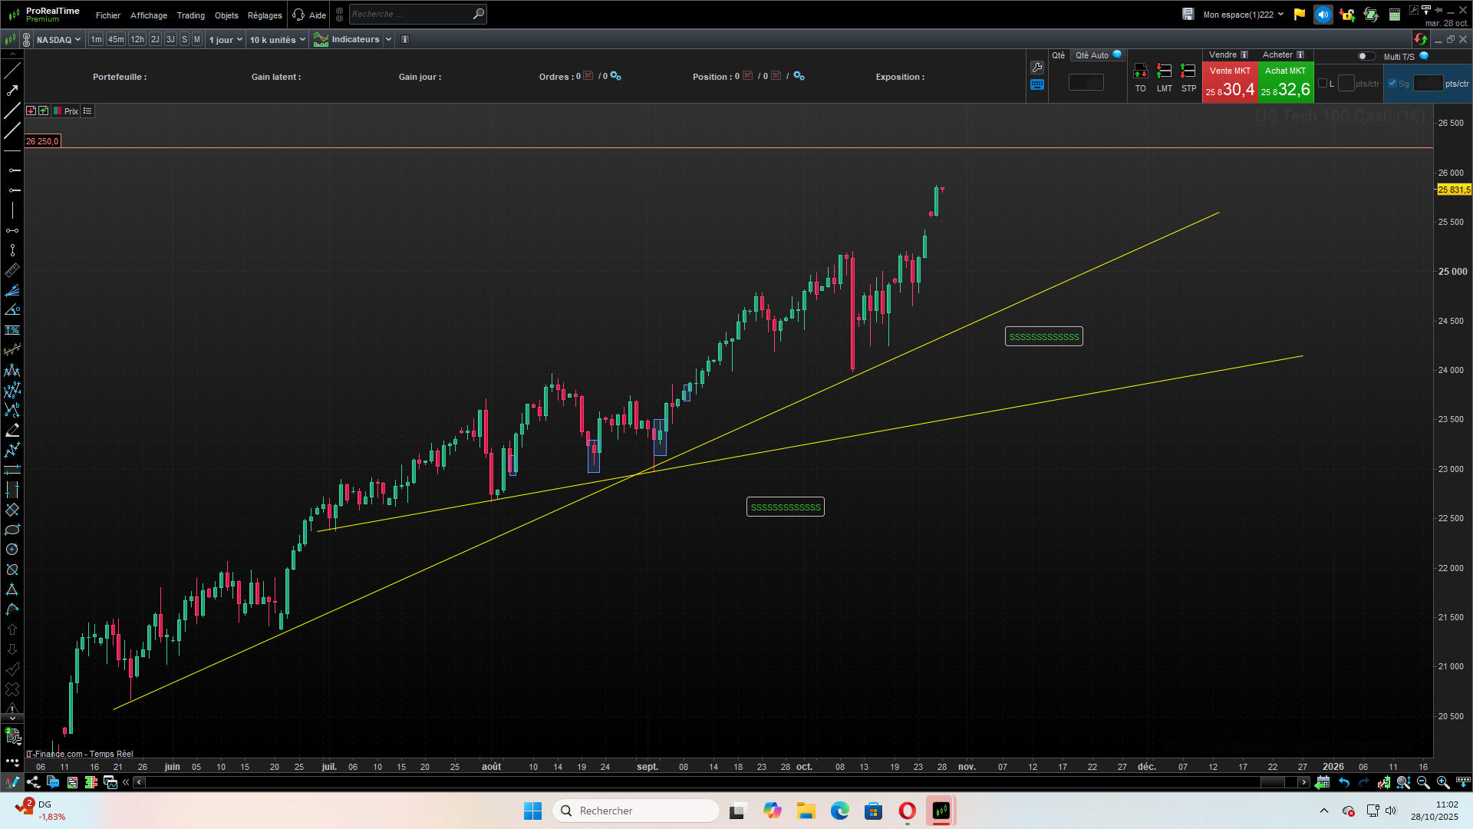Open the 10 k unités dropdown
This screenshot has height=829, width=1473.
click(x=277, y=39)
